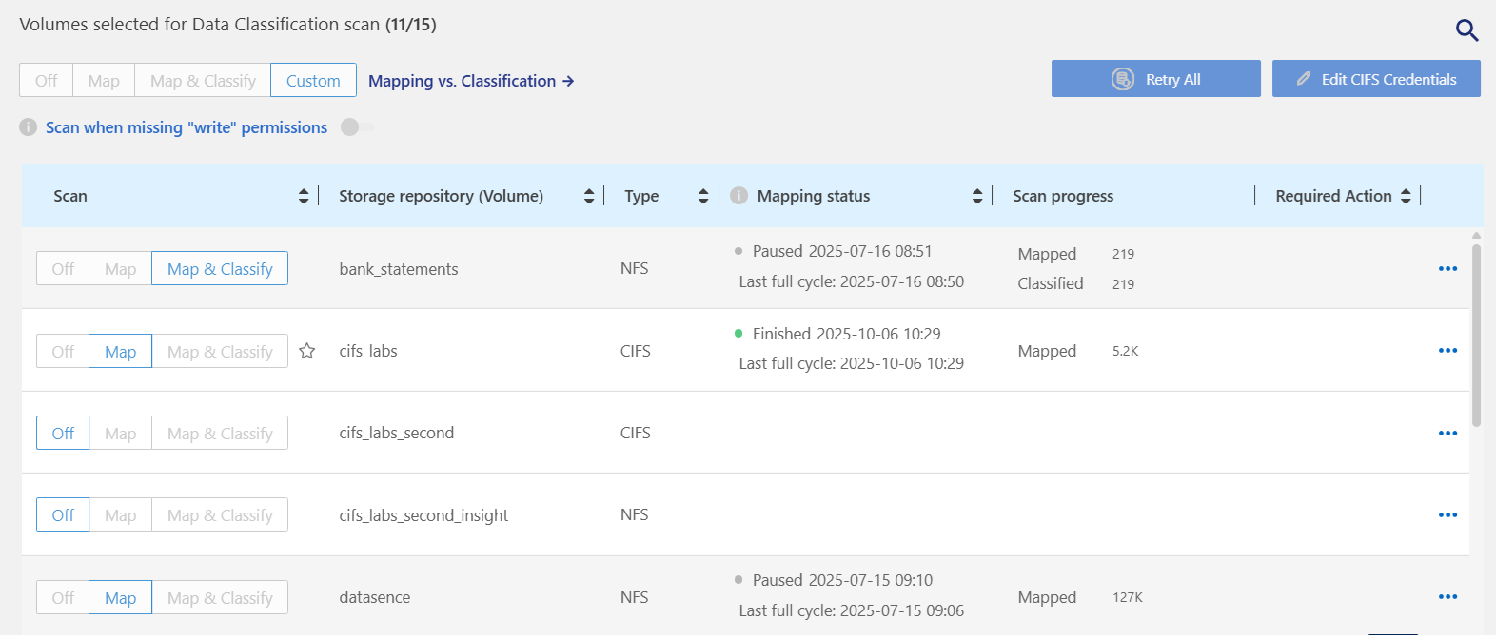Sort by Required Action column arrows
The height and width of the screenshot is (639, 1496).
[1406, 196]
